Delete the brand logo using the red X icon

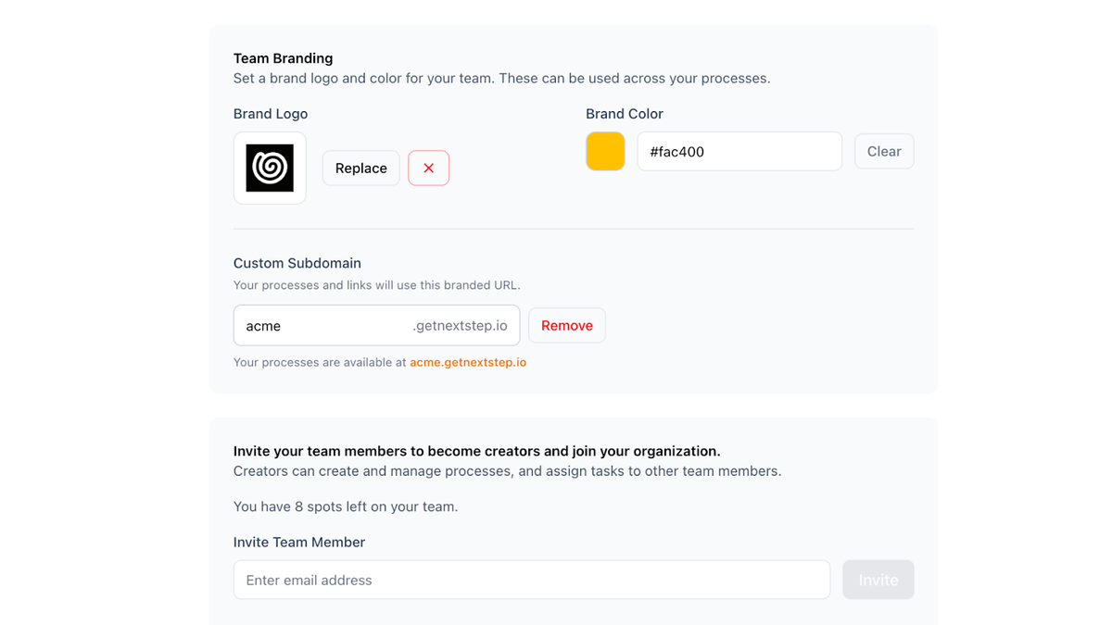428,168
